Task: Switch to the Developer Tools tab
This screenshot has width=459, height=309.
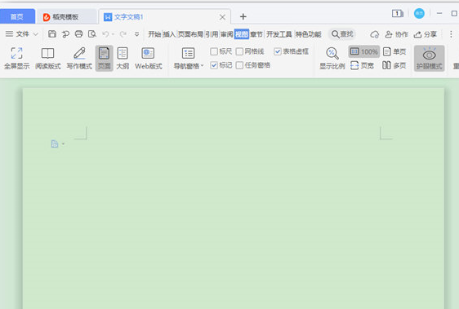Action: click(x=279, y=34)
